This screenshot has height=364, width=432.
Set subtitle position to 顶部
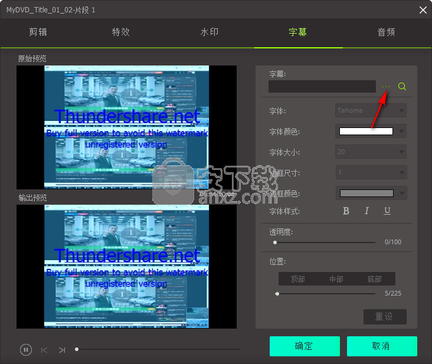point(298,279)
